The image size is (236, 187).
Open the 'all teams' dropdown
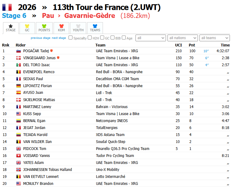point(215,38)
